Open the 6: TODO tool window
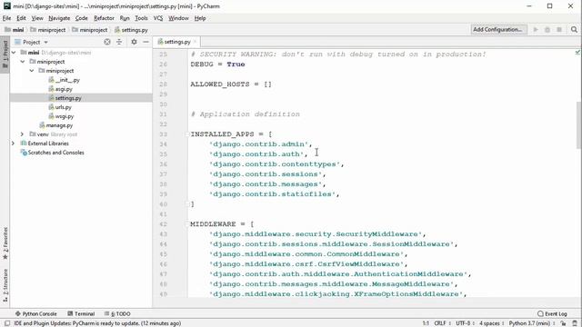 tap(117, 314)
